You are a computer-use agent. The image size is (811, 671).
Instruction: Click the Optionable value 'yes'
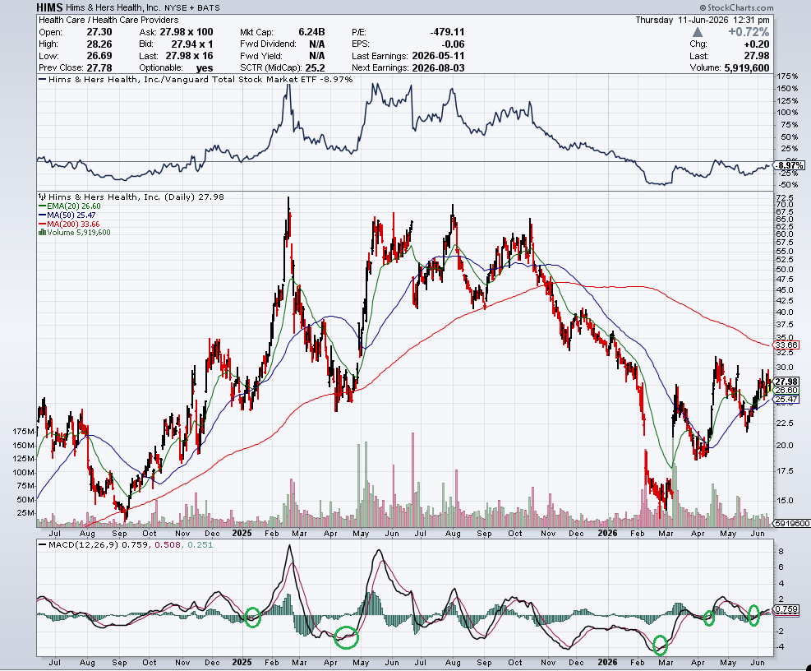point(205,67)
